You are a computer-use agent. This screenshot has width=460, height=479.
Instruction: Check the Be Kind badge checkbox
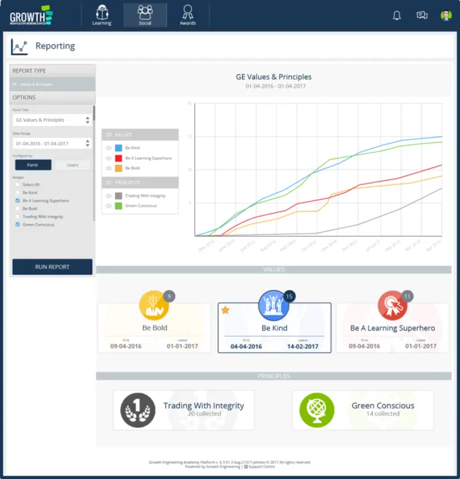[x=17, y=192]
